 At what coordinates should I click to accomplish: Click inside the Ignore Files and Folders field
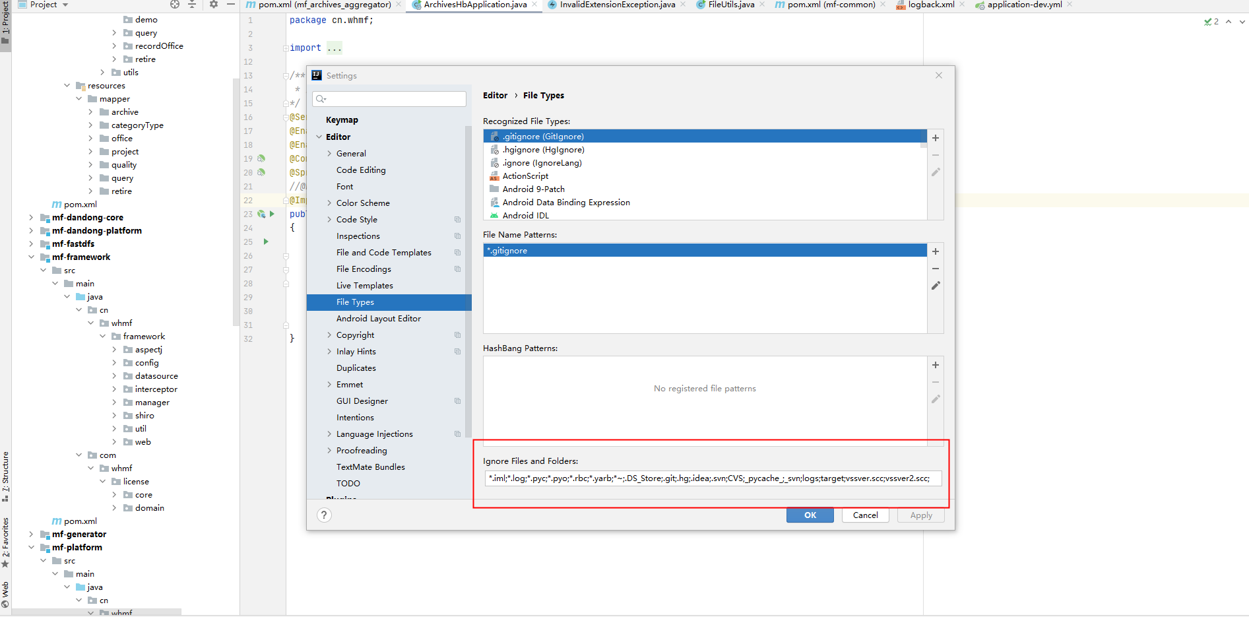pos(706,478)
